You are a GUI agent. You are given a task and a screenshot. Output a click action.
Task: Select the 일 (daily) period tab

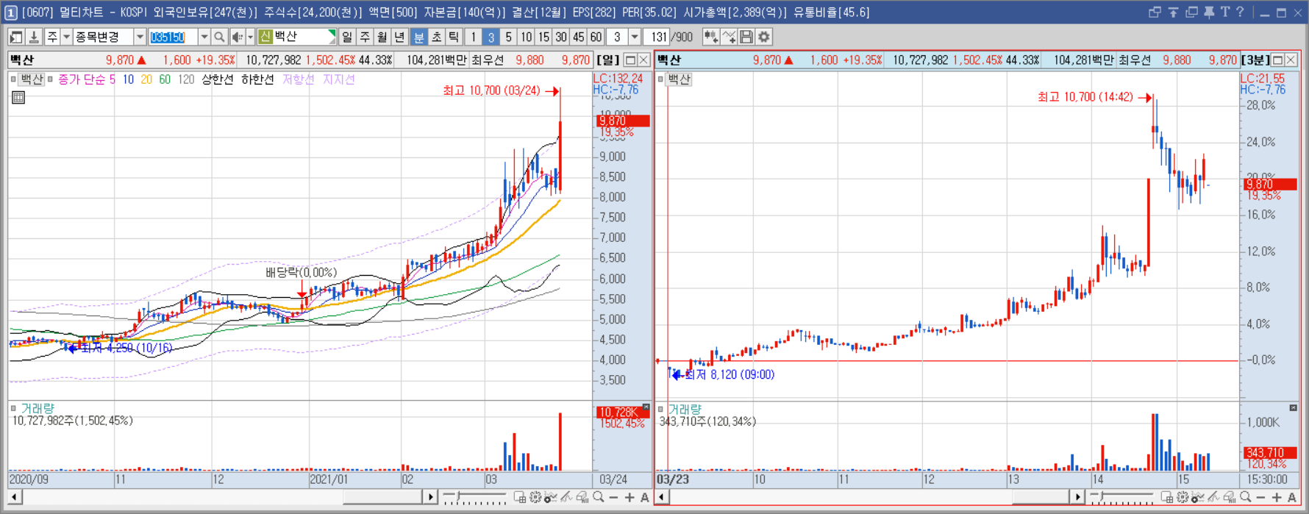[x=347, y=37]
